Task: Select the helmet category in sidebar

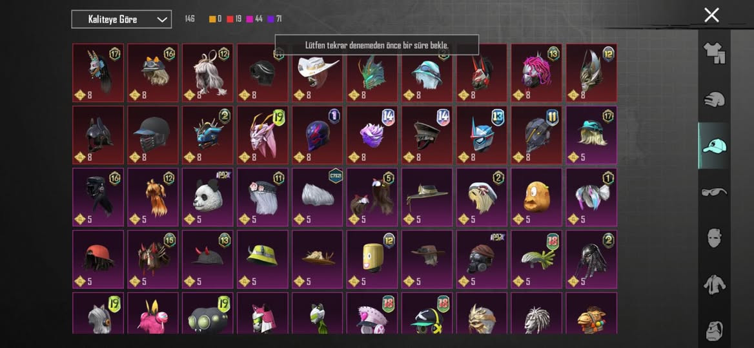Action: point(714,99)
